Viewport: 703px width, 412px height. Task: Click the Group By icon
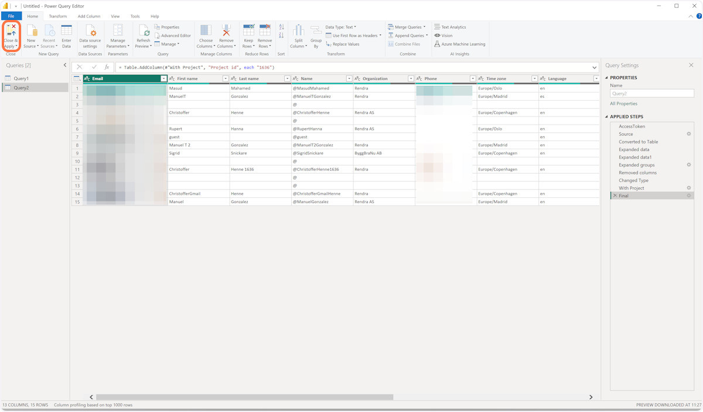(316, 30)
